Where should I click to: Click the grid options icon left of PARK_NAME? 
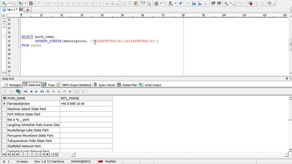pos(4,98)
